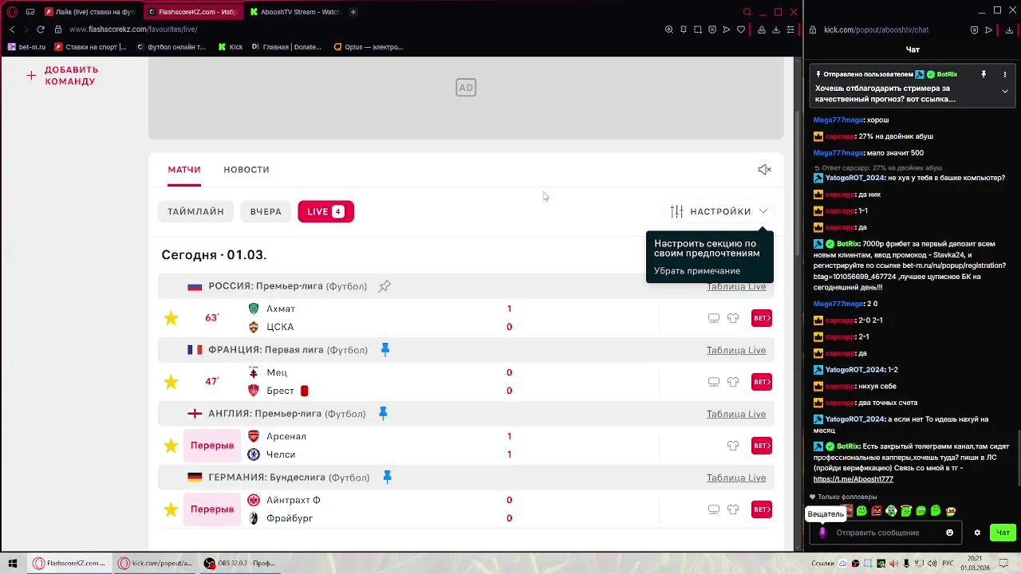This screenshot has height=574, width=1021.
Task: Toggle the star for Айнтрахт Ф match
Action: point(171,509)
